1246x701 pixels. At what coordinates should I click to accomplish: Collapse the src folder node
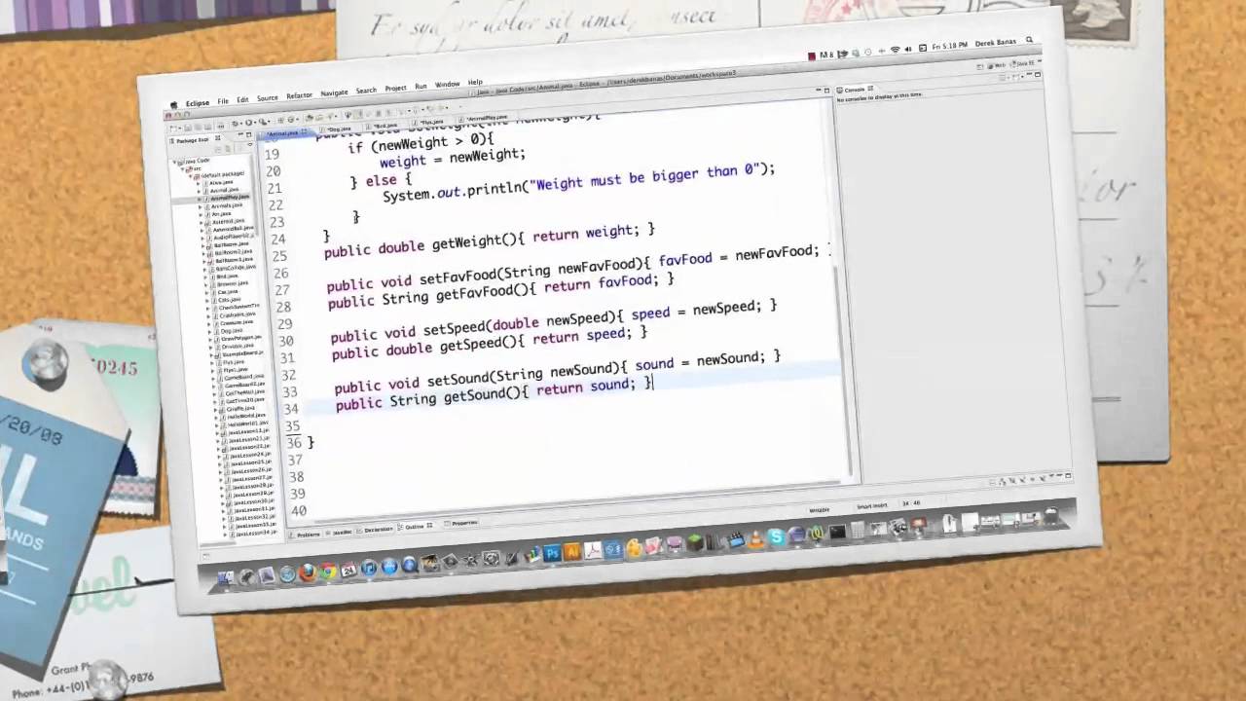(x=182, y=168)
